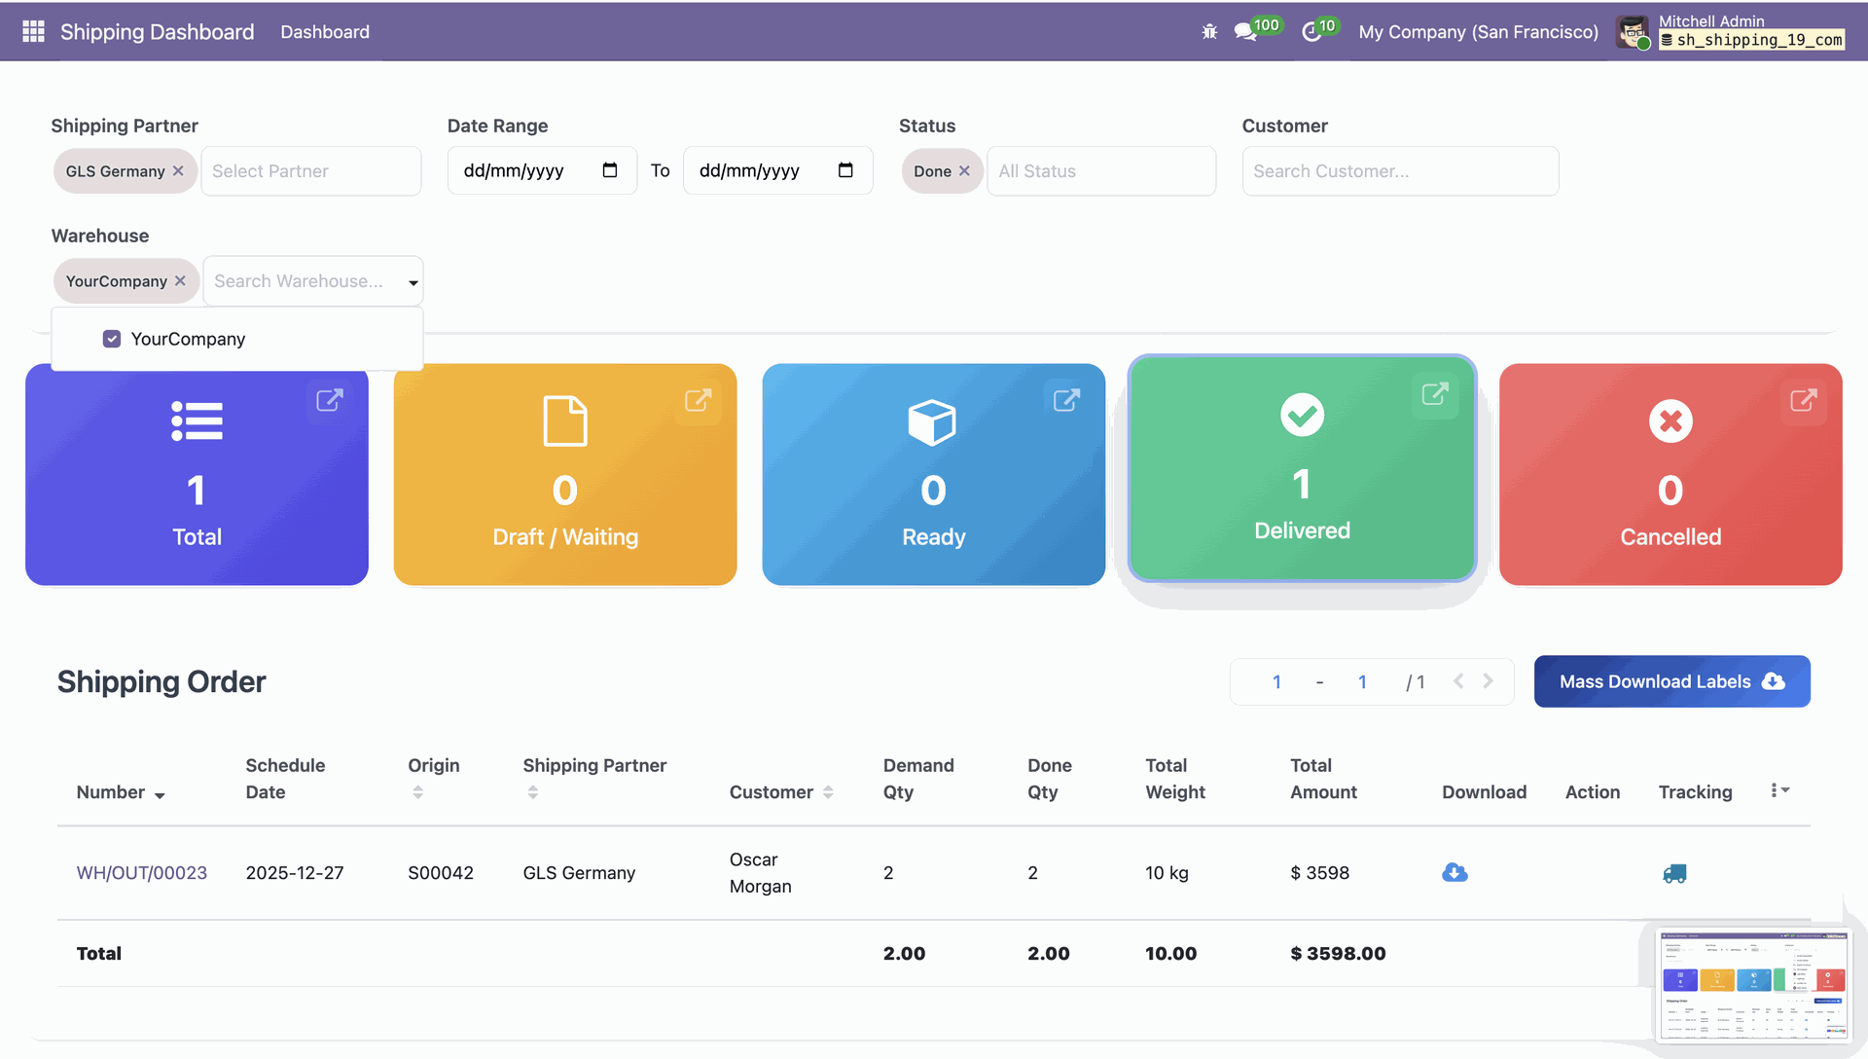Open the apps grid menu icon

click(x=33, y=31)
